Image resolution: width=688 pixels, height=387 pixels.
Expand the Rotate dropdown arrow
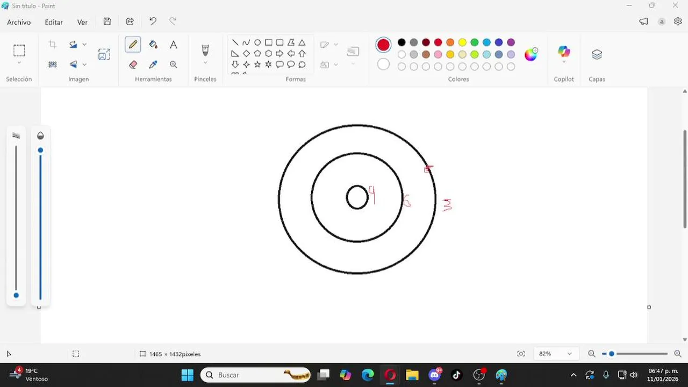[84, 45]
